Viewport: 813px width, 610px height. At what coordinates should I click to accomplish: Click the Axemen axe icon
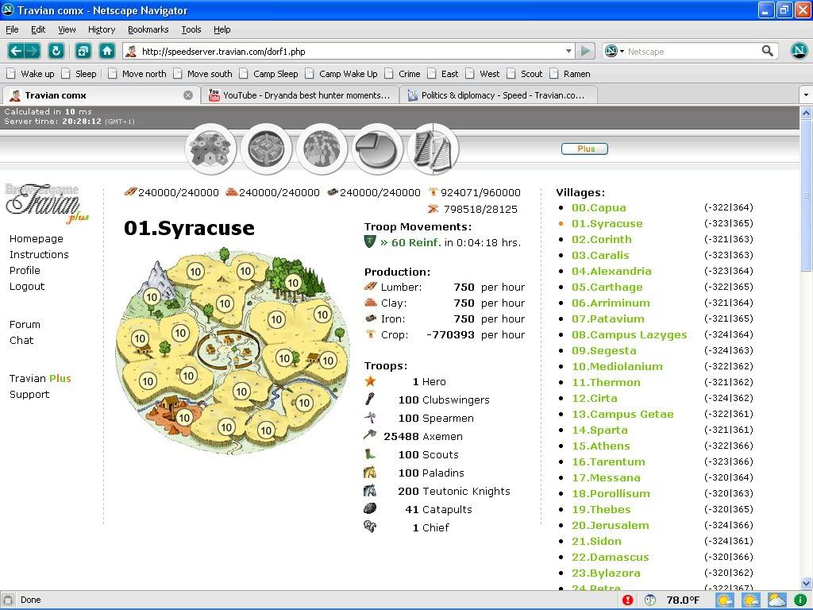coord(370,436)
